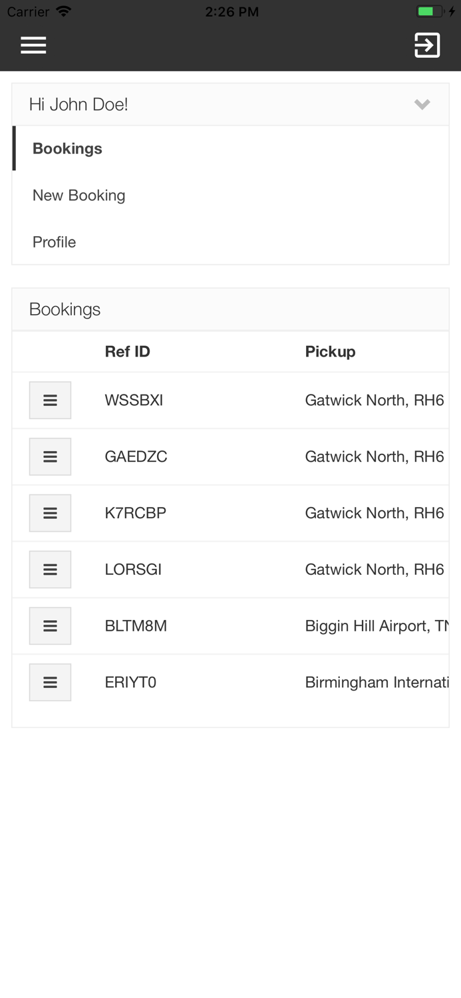
Task: Tap the logout icon in header
Action: pos(427,45)
